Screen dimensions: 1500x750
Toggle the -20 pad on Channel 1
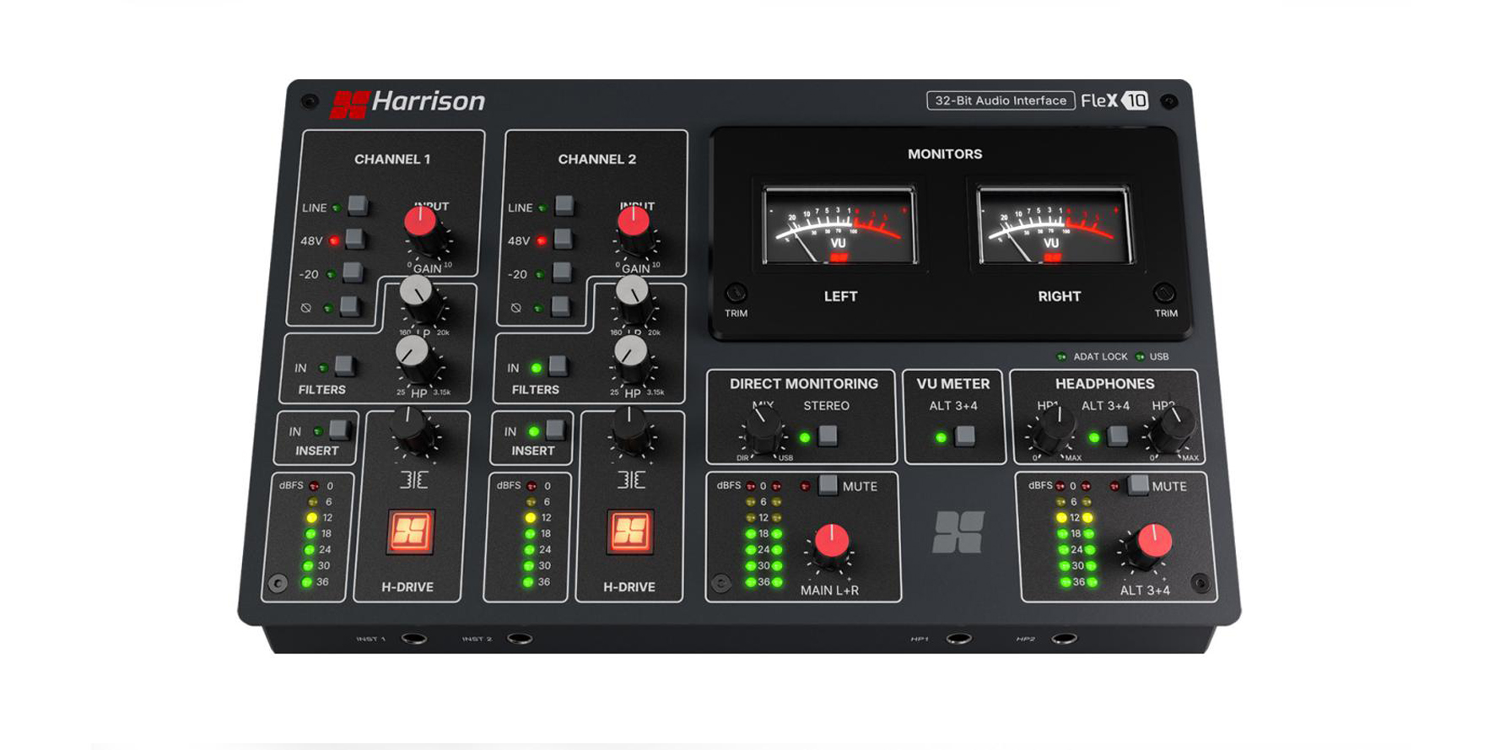[353, 272]
